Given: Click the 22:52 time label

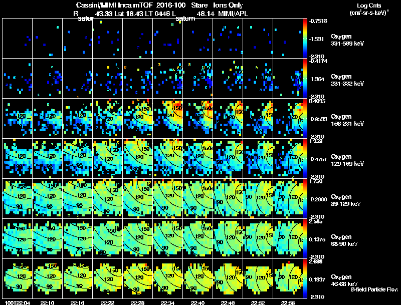Looking at the screenshot, I should point(258,302).
